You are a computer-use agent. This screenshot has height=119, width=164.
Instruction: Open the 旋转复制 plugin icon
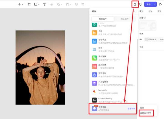point(94,75)
